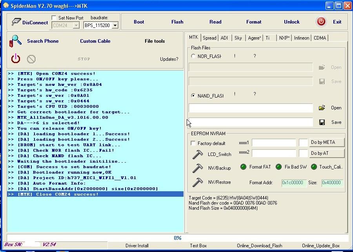Click the green Touch_Cali indicator
The width and height of the screenshot is (353, 252).
click(314, 167)
